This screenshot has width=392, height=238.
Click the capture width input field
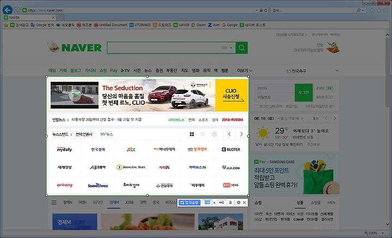tap(207, 203)
